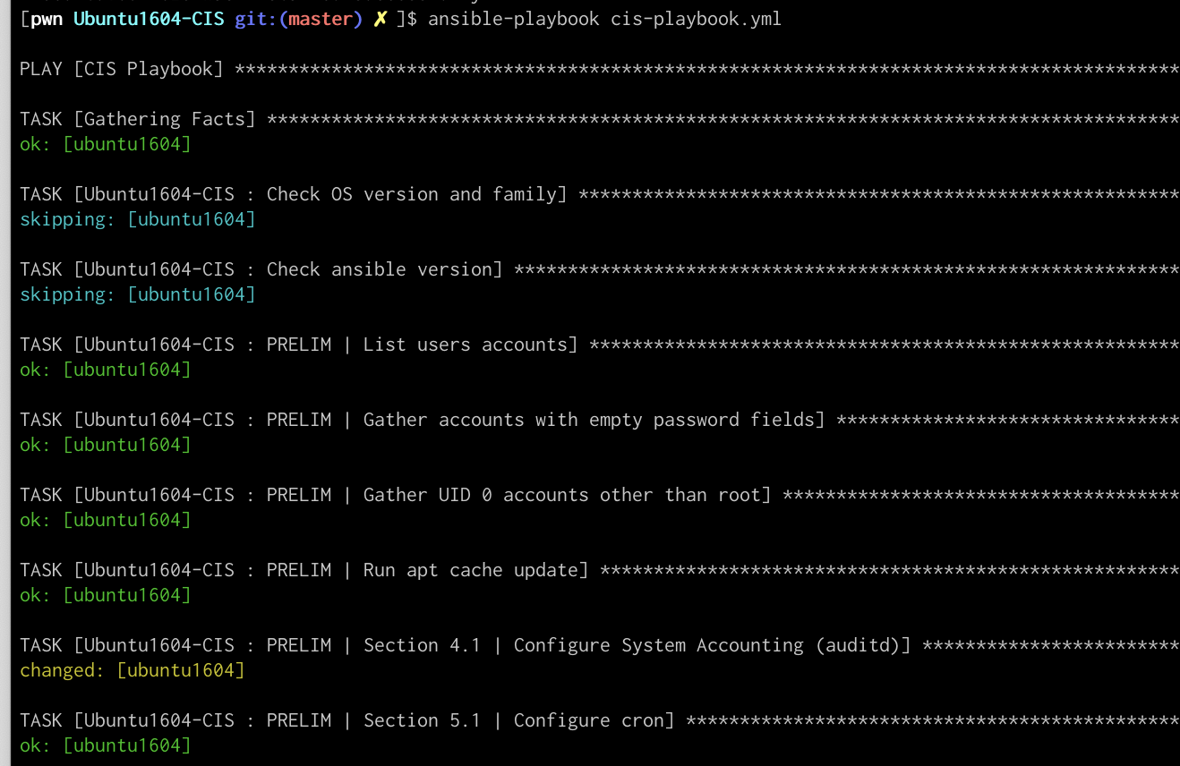This screenshot has width=1180, height=766.
Task: Click ok result under Configure cron task
Action: point(105,745)
